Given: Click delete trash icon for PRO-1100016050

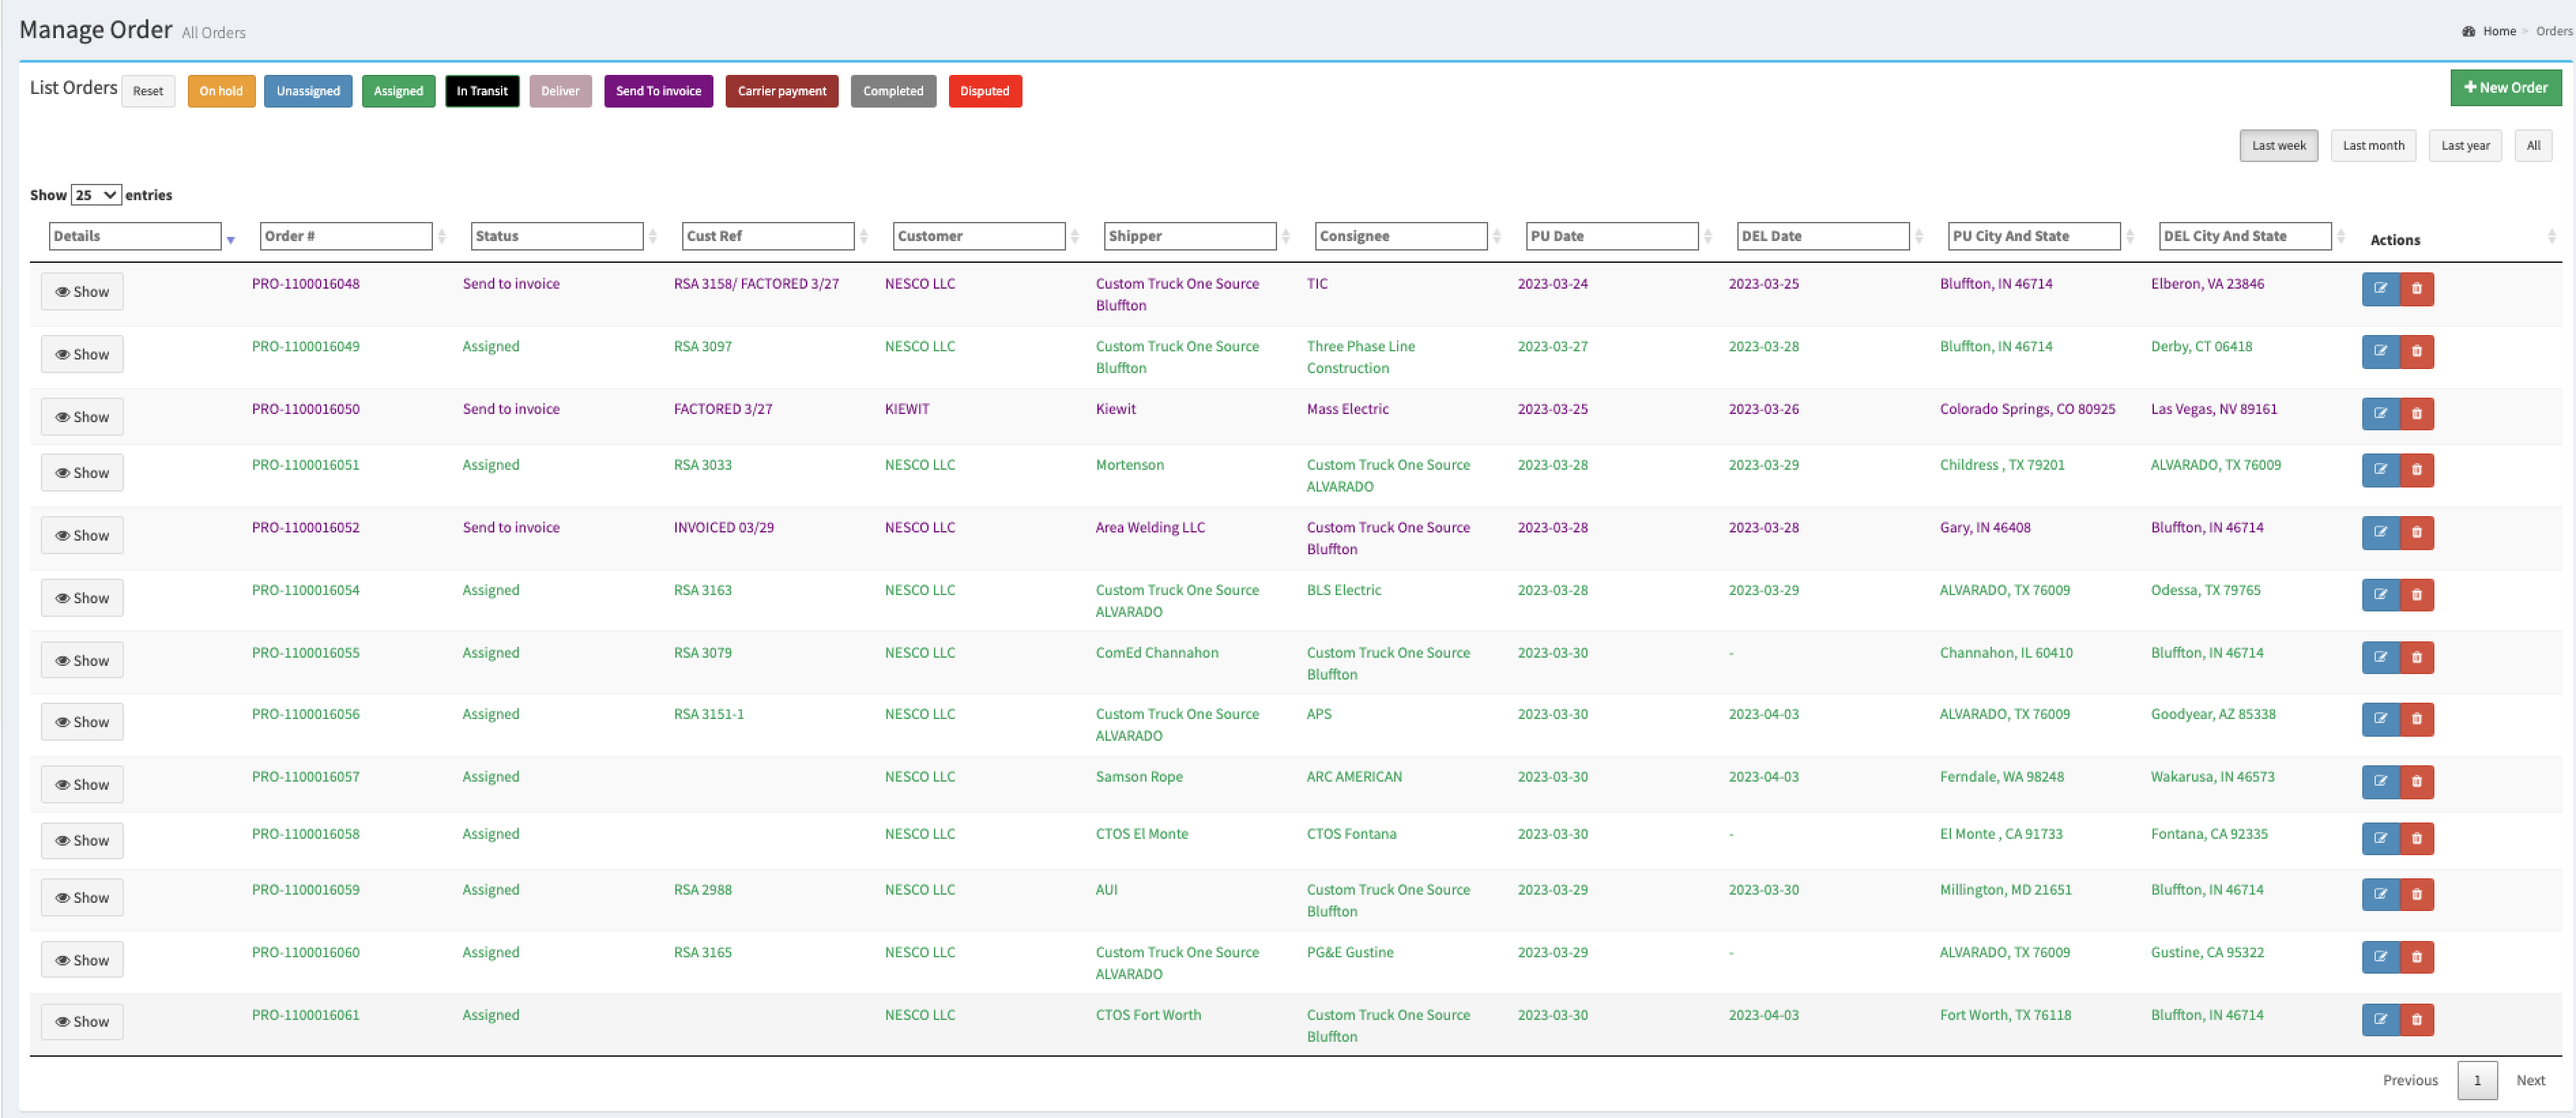Looking at the screenshot, I should click(2416, 414).
